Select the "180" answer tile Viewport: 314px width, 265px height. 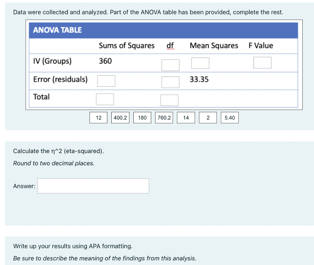[142, 117]
